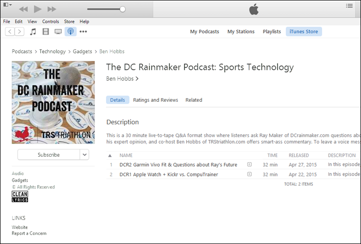
Task: Switch to the TV Shows icon
Action: pyautogui.click(x=58, y=31)
